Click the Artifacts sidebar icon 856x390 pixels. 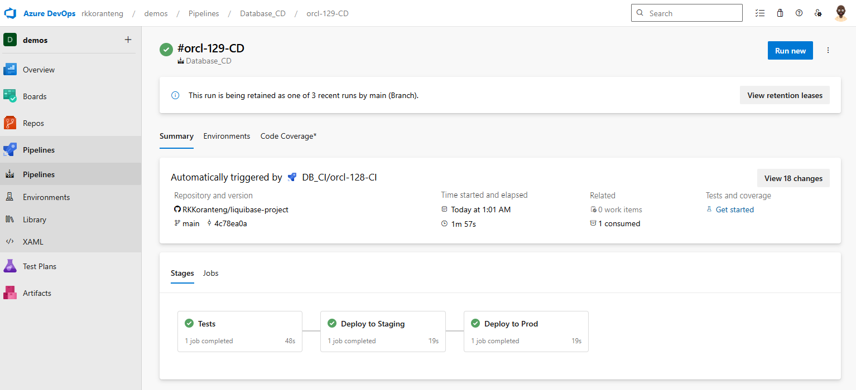tap(10, 293)
